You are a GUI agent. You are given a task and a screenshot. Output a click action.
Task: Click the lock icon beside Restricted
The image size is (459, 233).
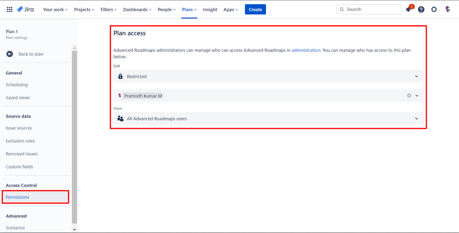[x=120, y=76]
